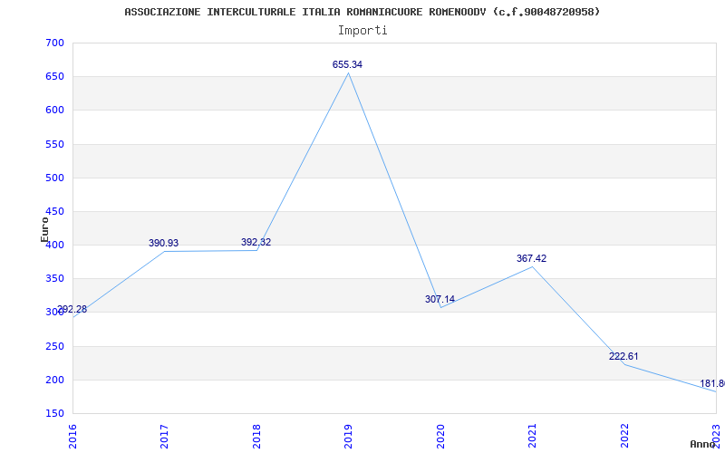Viewport: 725px width, 453px height.
Task: Click the 150 y-axis tick label
Action: (54, 414)
